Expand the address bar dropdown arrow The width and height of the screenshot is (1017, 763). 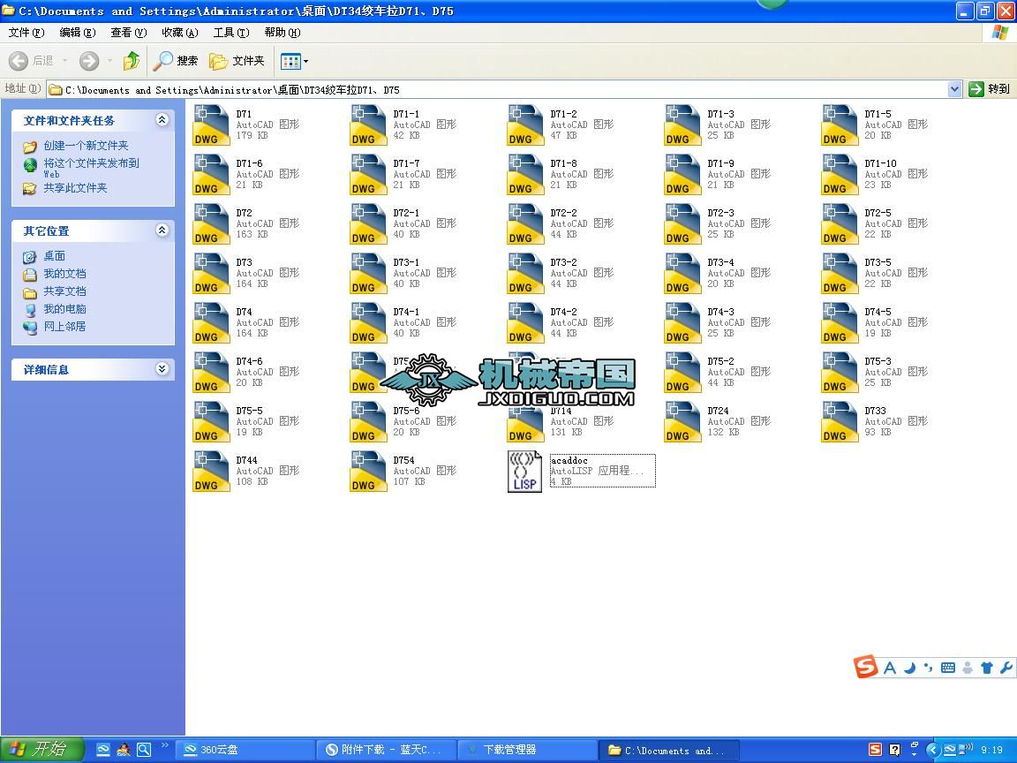[x=954, y=89]
